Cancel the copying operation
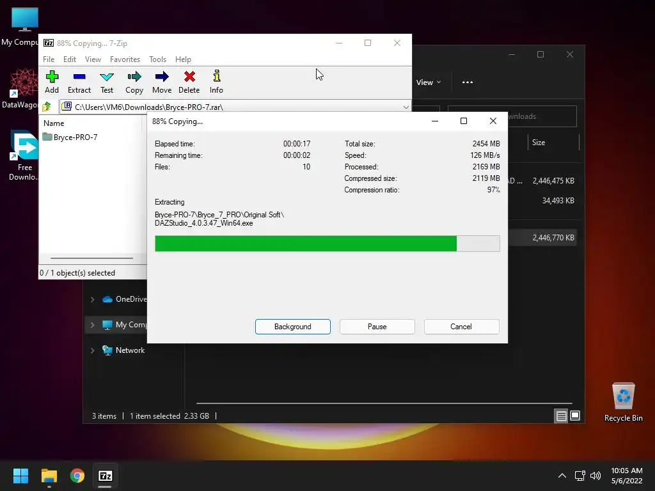Viewport: 655px width, 491px height. (x=461, y=327)
